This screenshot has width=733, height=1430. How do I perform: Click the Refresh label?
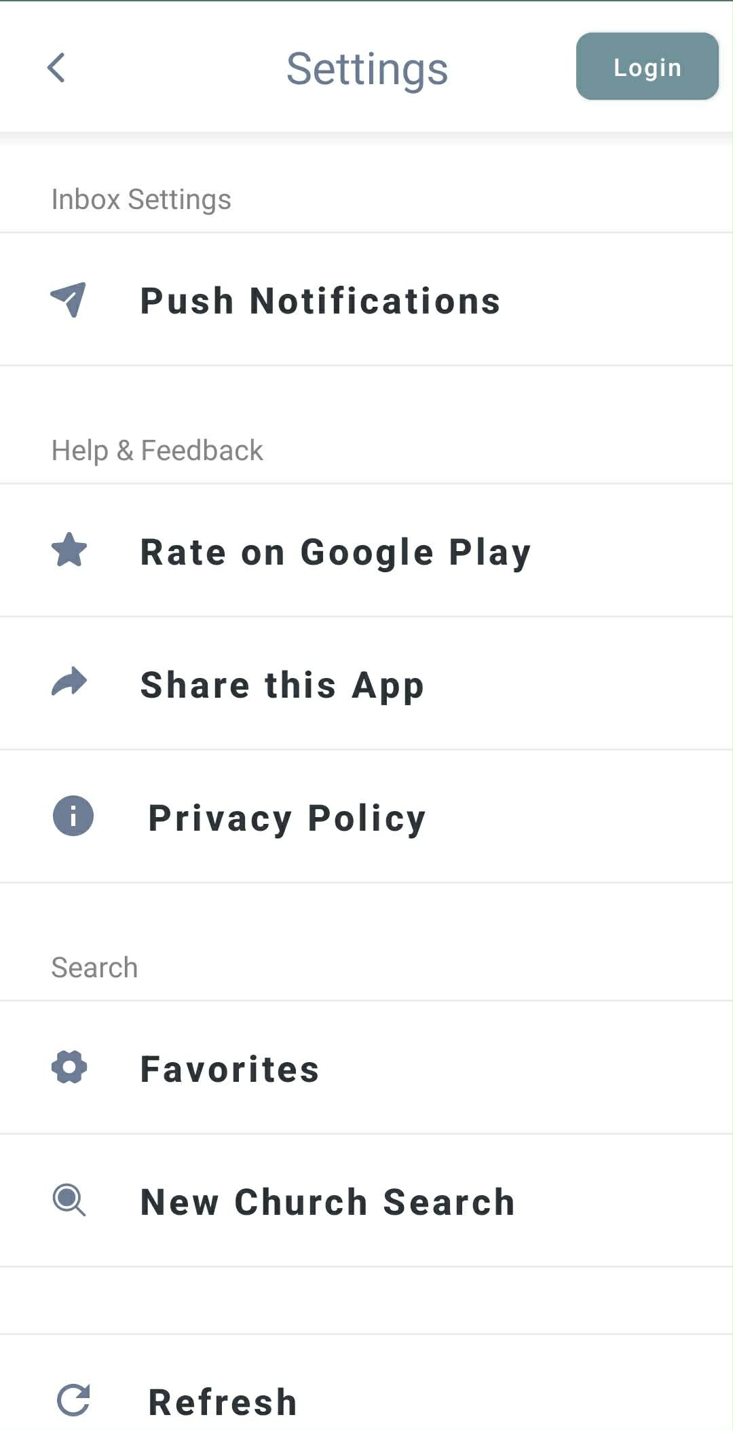tap(223, 1402)
